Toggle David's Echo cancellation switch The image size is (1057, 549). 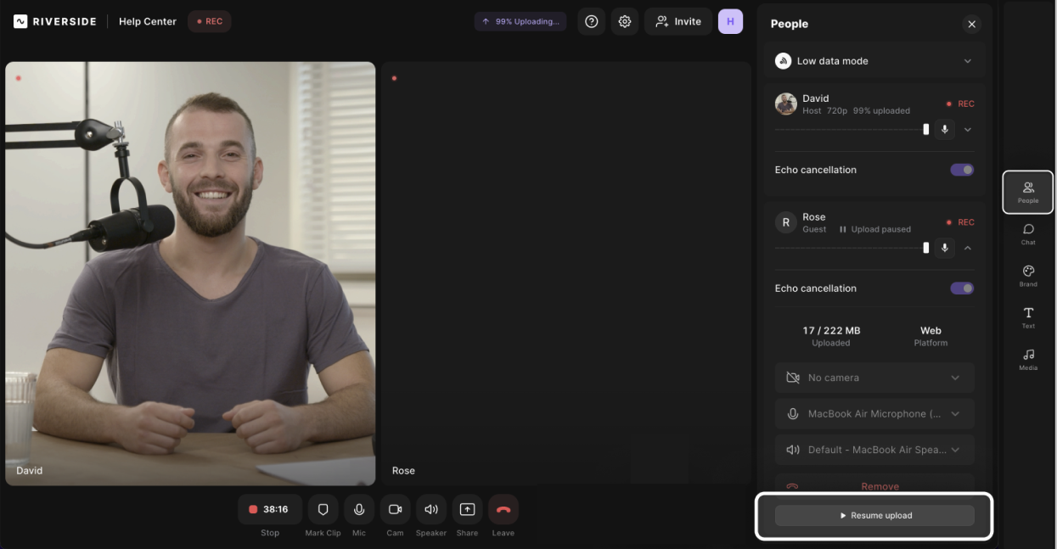[962, 170]
